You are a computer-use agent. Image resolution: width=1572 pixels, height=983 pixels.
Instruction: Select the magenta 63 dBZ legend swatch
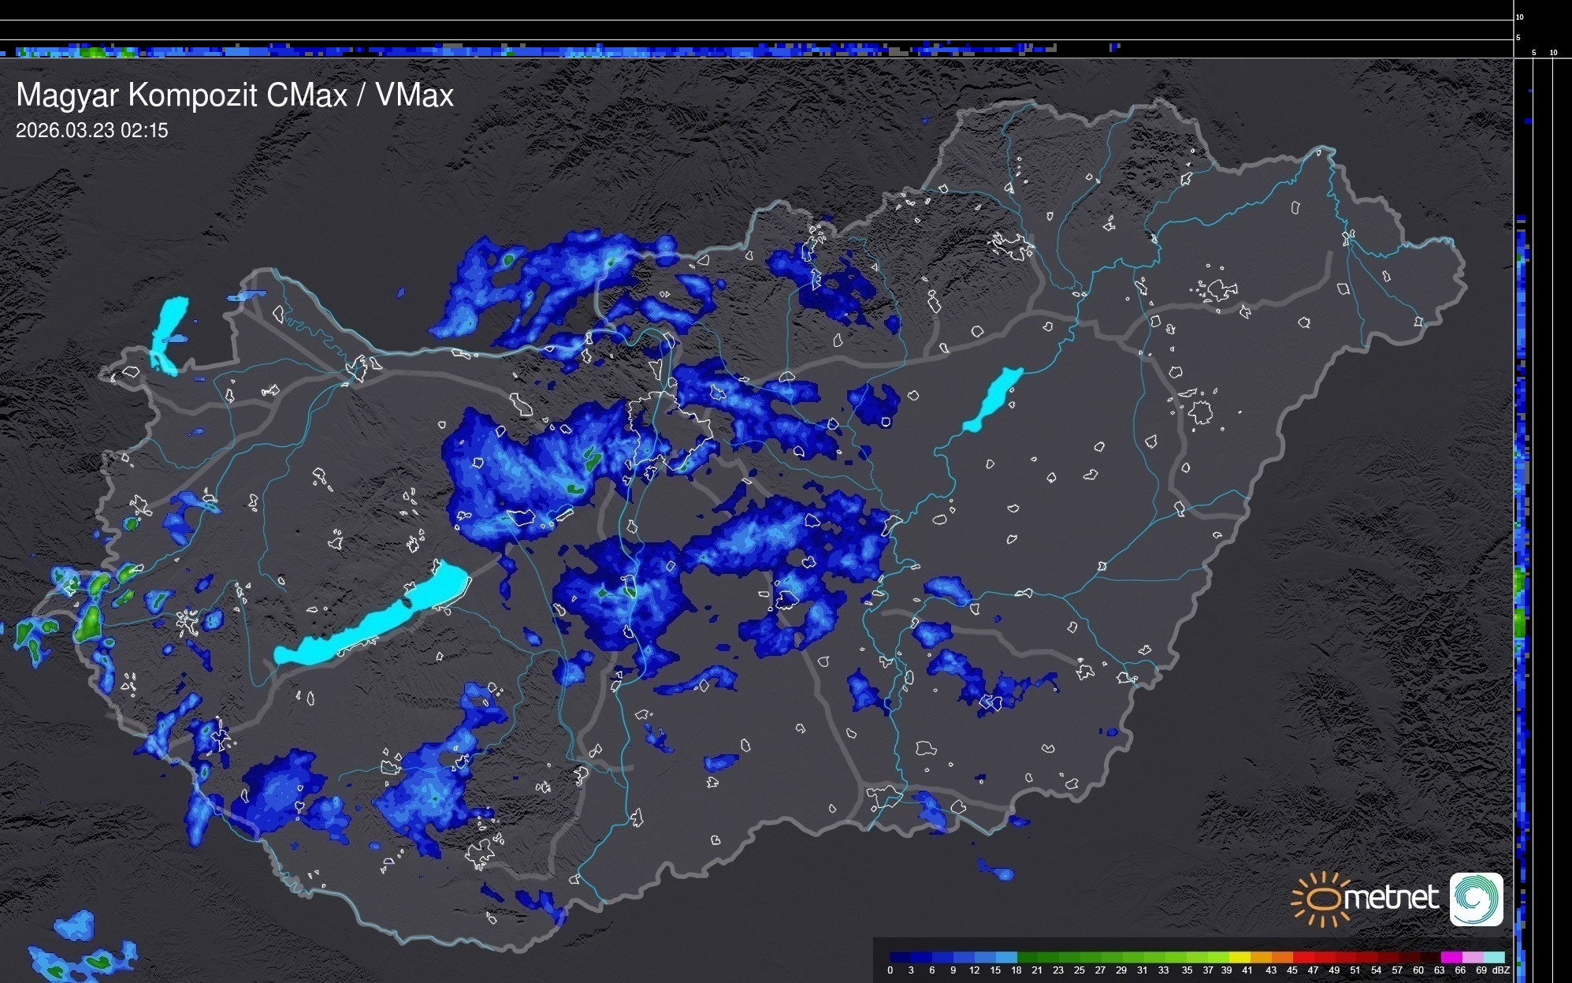pos(1451,957)
